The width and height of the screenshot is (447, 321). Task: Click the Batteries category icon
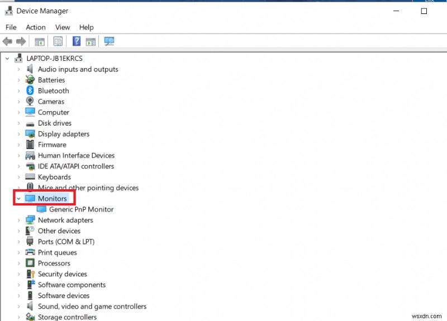click(30, 80)
